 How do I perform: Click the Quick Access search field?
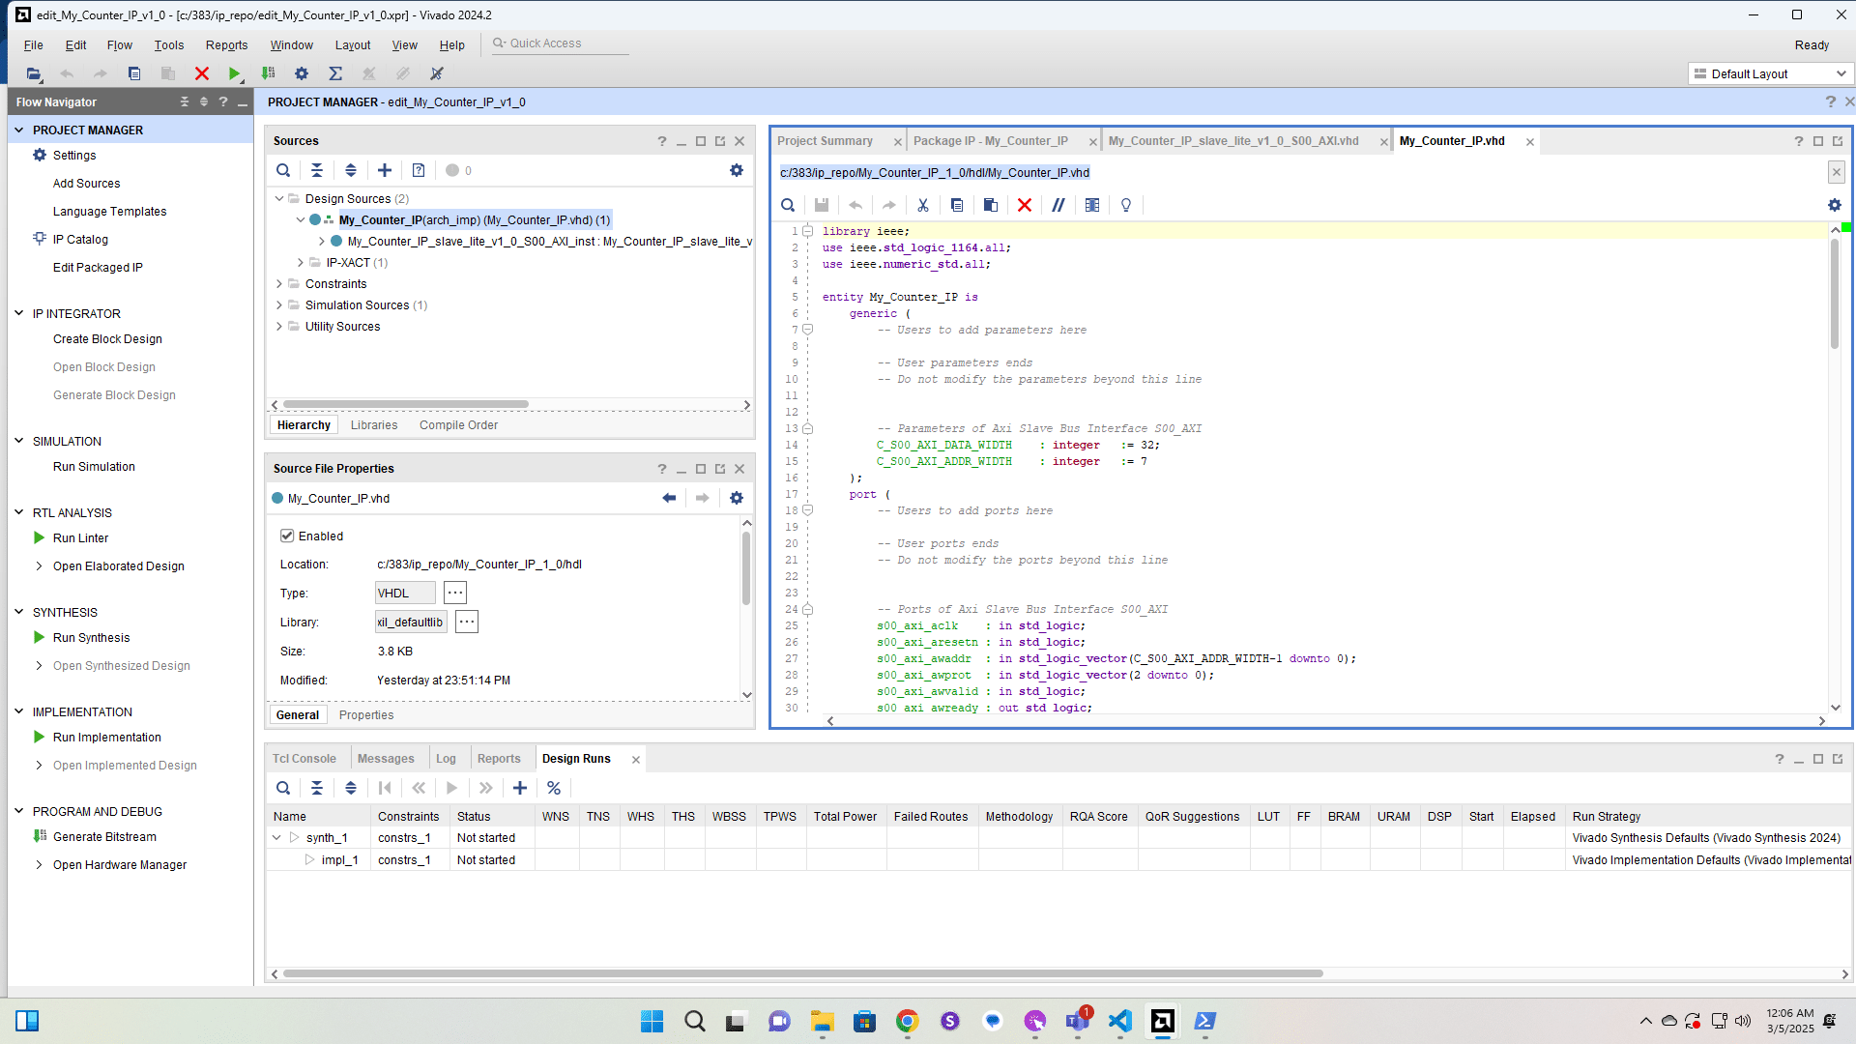click(561, 43)
